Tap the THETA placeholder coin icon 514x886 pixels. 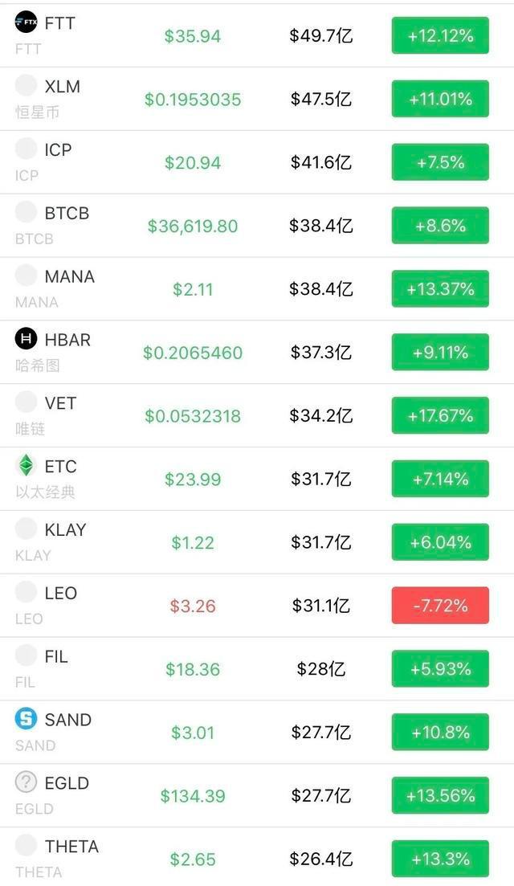click(x=26, y=845)
